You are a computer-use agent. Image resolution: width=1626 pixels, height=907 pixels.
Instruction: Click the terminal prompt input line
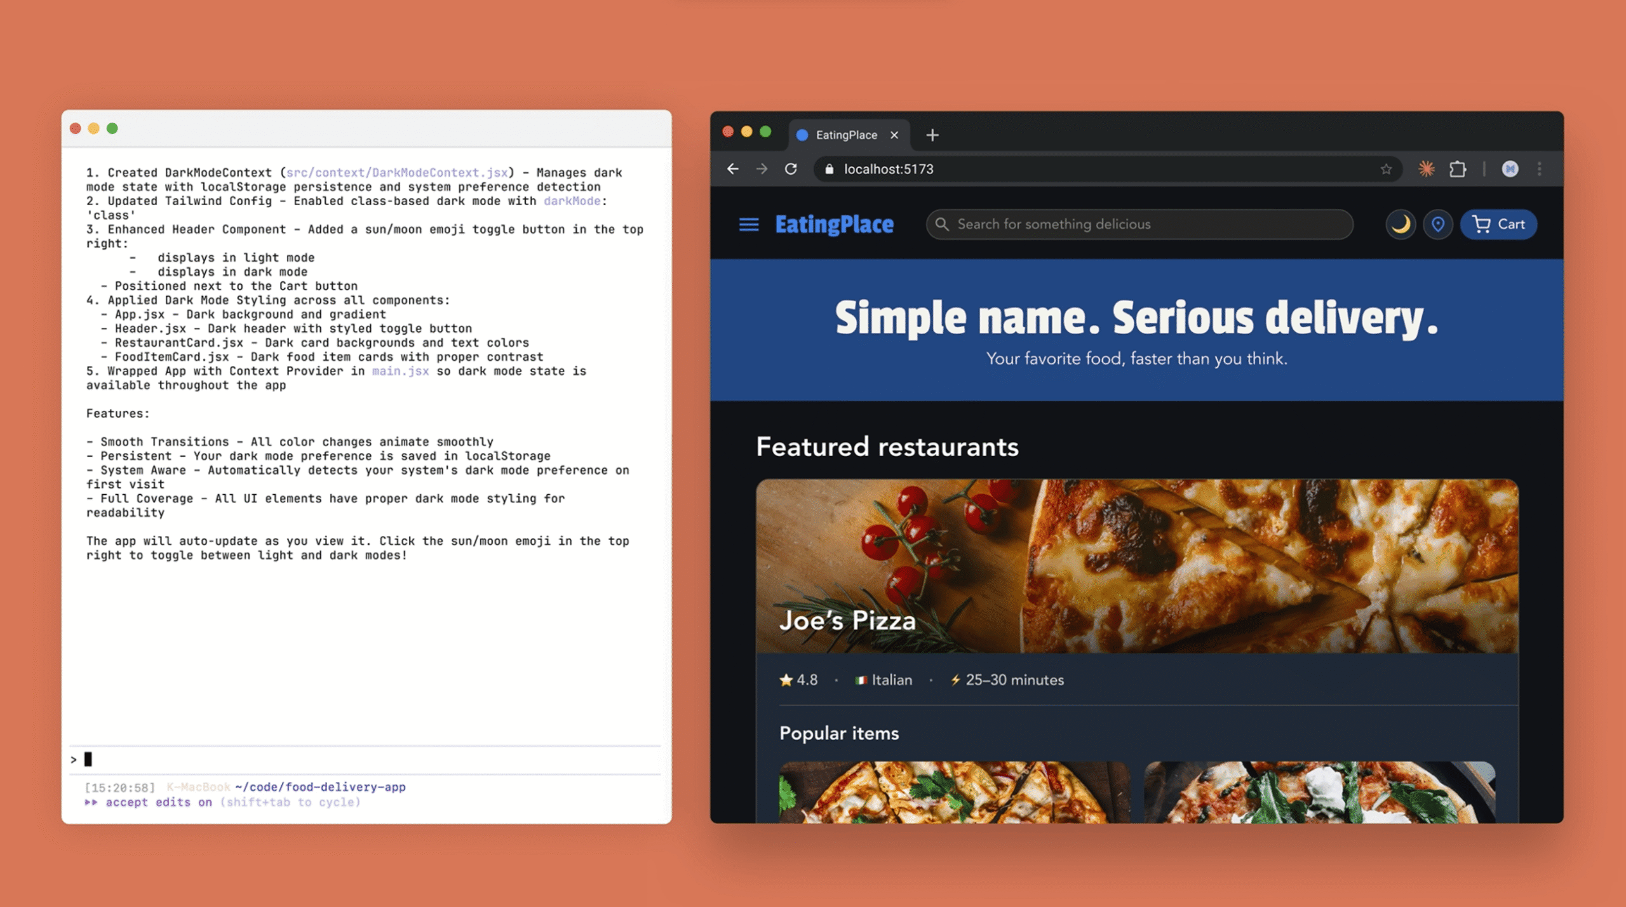pos(368,759)
